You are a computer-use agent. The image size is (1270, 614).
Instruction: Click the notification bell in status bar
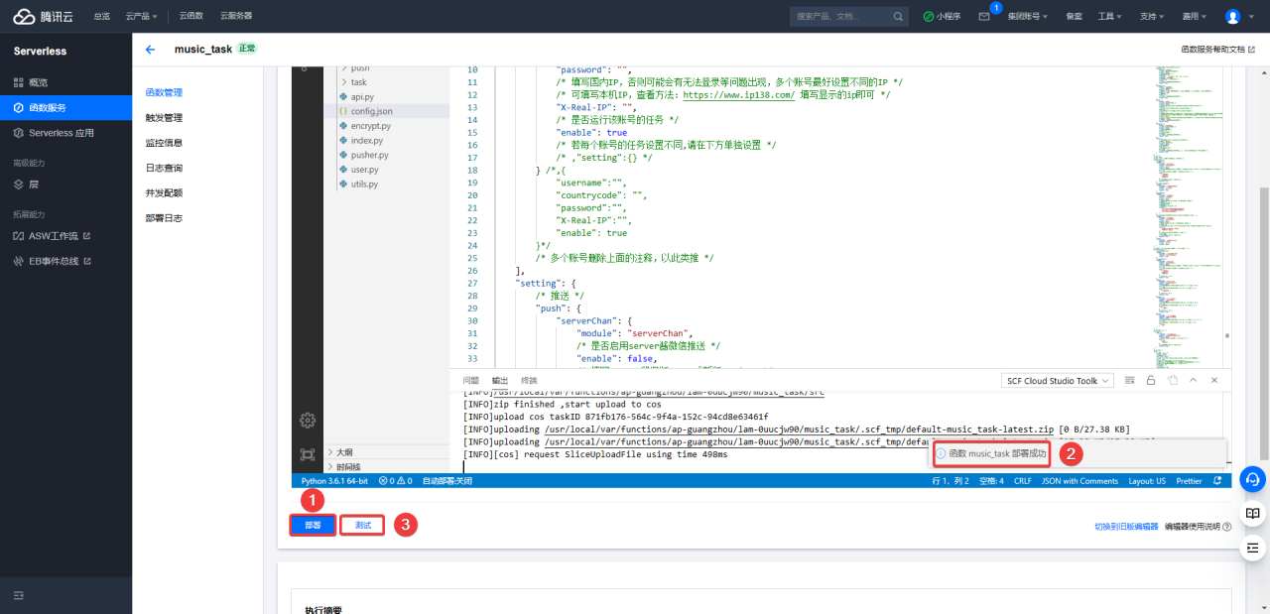click(x=1216, y=481)
